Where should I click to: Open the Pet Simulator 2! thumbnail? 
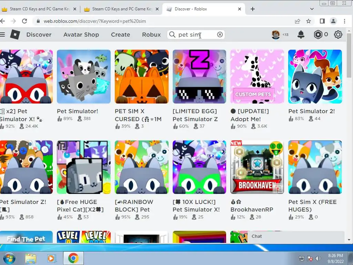[315, 77]
